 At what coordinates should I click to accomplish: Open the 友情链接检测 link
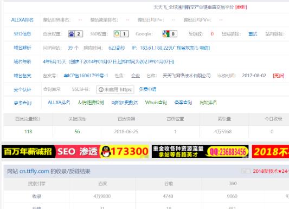[91, 103]
